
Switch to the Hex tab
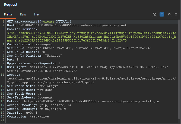[x=37, y=14]
